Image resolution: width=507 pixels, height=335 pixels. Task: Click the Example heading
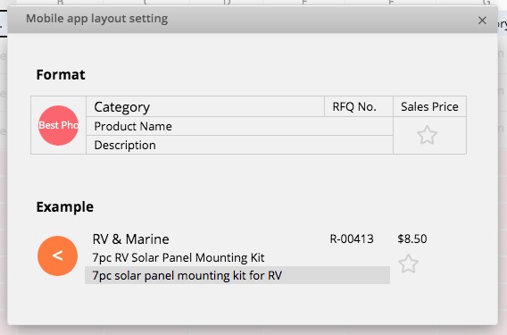pos(65,207)
